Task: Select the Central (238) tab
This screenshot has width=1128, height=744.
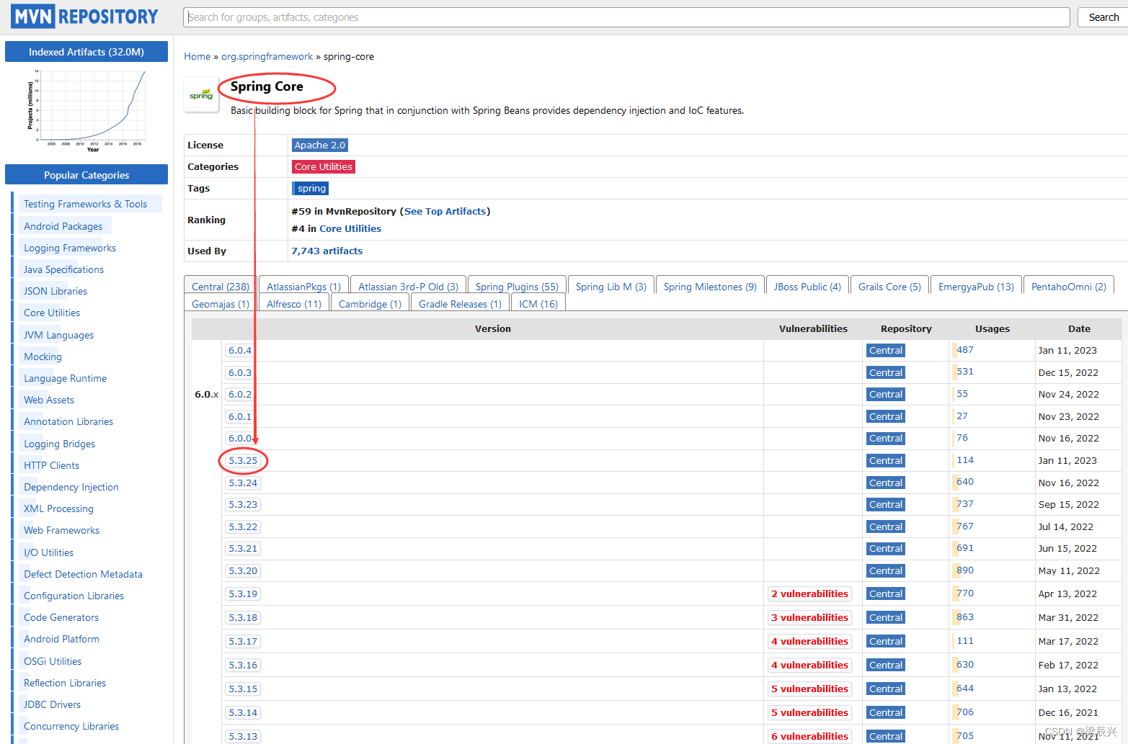Action: tap(220, 286)
